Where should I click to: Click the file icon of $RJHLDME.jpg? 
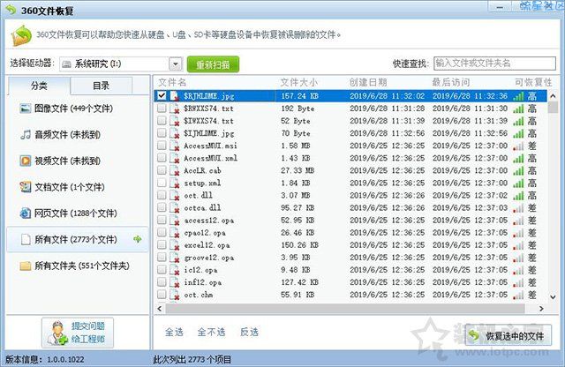[x=175, y=96]
